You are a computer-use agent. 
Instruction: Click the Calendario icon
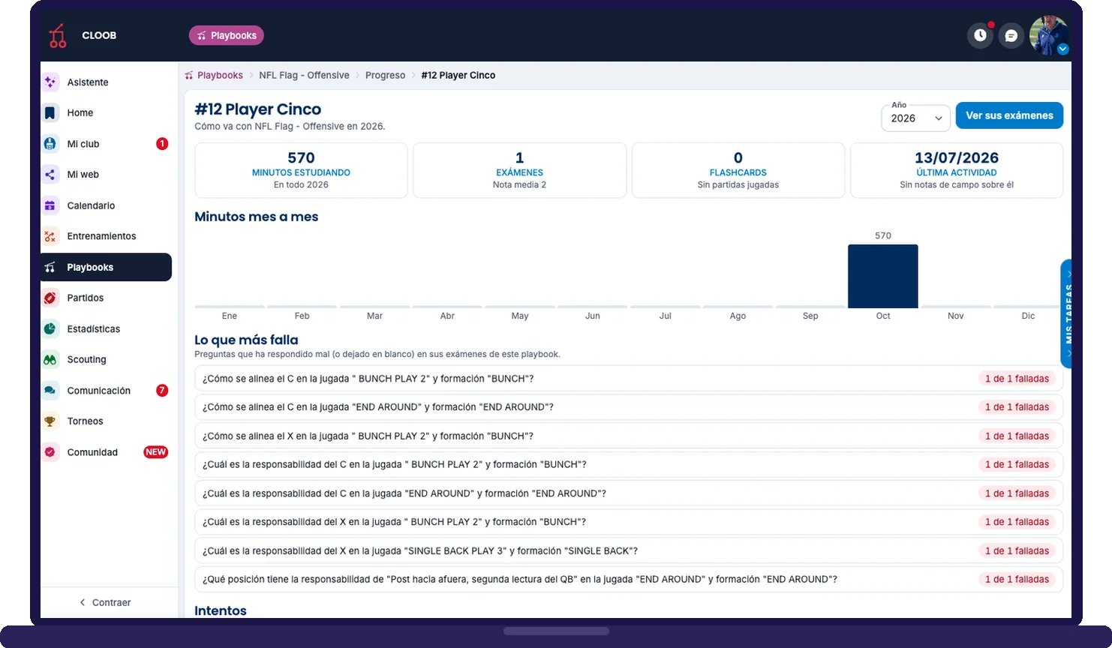pos(50,205)
